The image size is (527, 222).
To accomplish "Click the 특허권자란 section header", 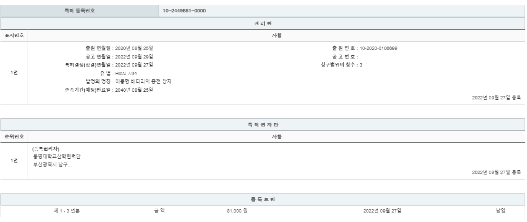I will coord(263,125).
